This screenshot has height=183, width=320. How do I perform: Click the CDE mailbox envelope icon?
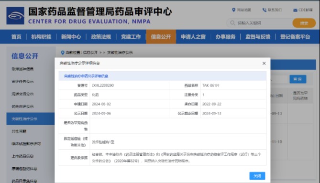[295, 10]
